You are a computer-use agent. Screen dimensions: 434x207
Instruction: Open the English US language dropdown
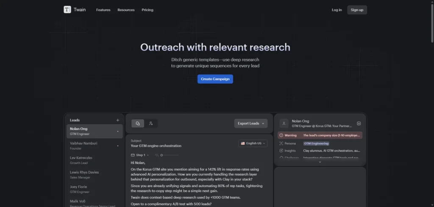tap(253, 143)
